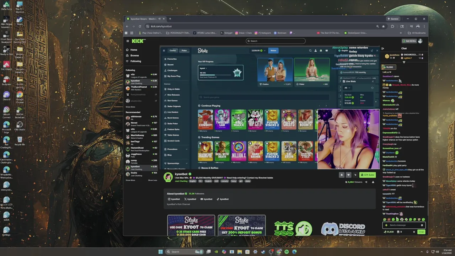
Task: Click the store icon next to 0
Action: point(398,232)
